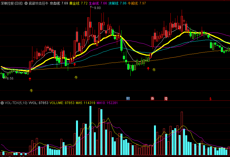The image size is (230, 157).
Task: Select the 深粮控股(日线) stock title
Action: pyautogui.click(x=12, y=3)
